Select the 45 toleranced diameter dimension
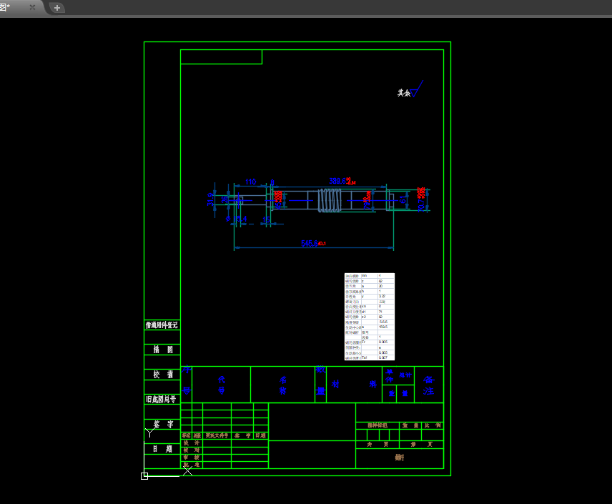Screen dimensions: 612x504 click(x=278, y=199)
